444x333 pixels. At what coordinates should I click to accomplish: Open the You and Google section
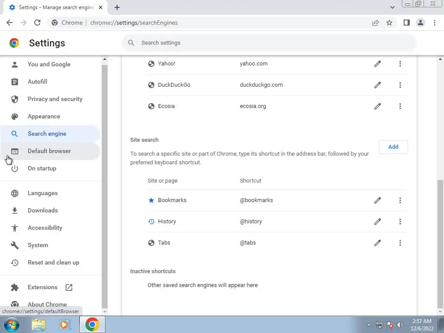tap(50, 64)
